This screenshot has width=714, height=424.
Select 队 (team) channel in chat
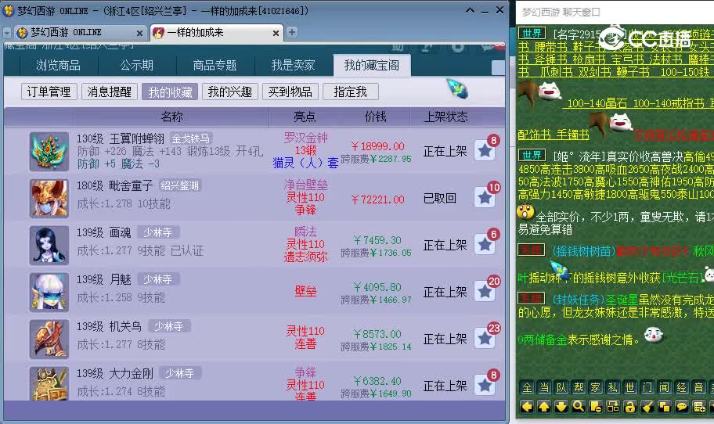[x=561, y=387]
